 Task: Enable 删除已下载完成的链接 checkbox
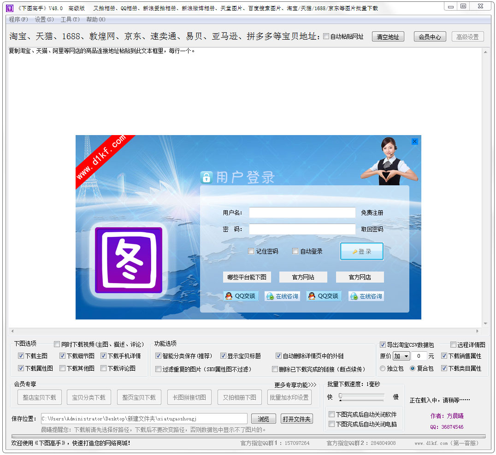click(x=275, y=369)
